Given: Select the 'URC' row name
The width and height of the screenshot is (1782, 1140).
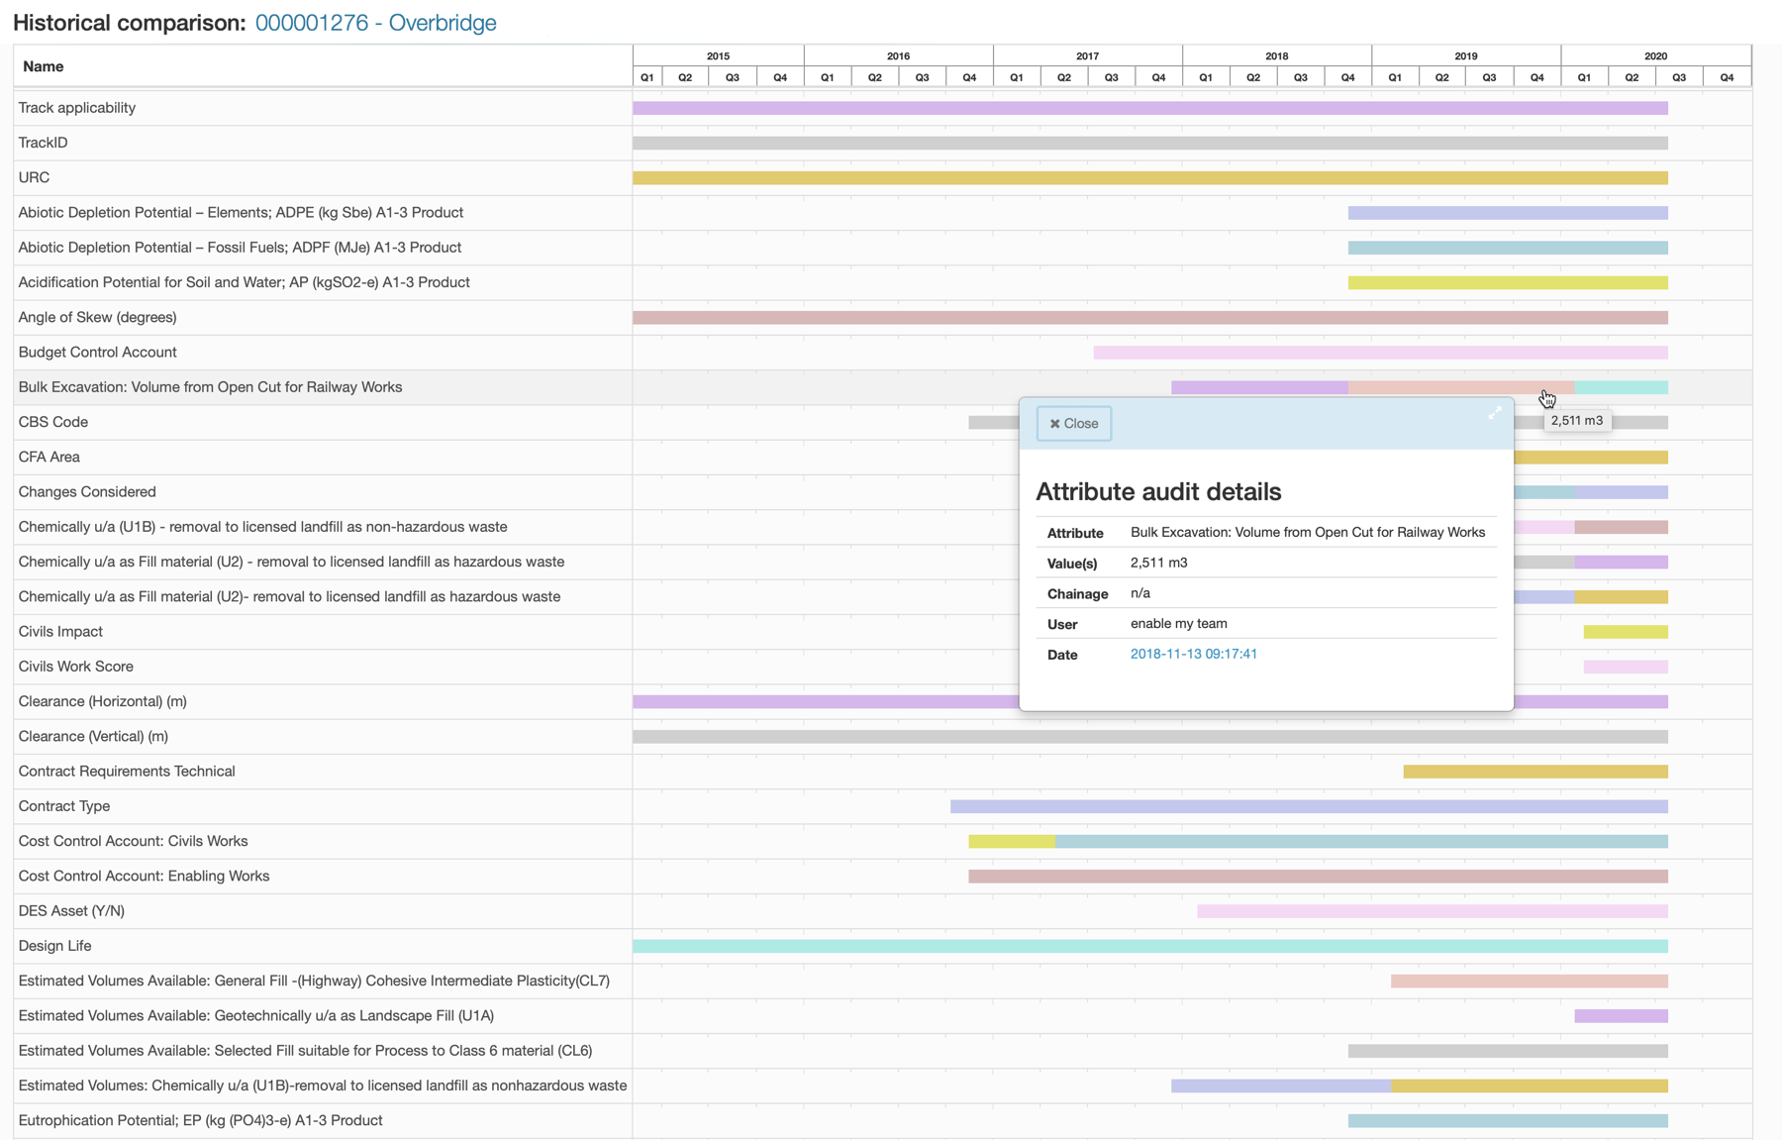Looking at the screenshot, I should [x=34, y=178].
